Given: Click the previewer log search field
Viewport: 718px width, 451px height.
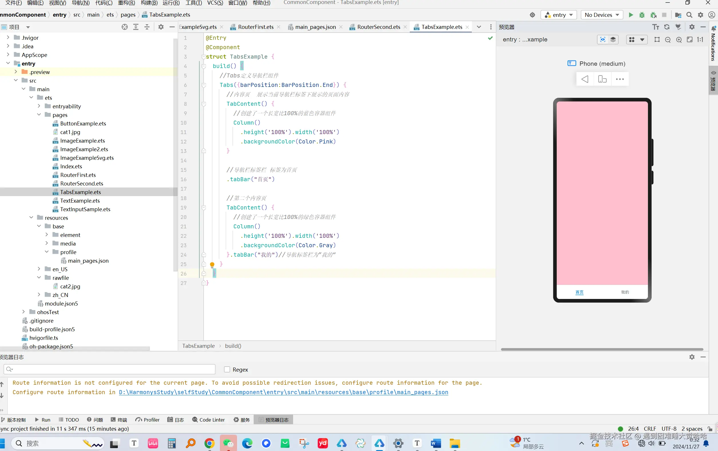Looking at the screenshot, I should pyautogui.click(x=110, y=369).
